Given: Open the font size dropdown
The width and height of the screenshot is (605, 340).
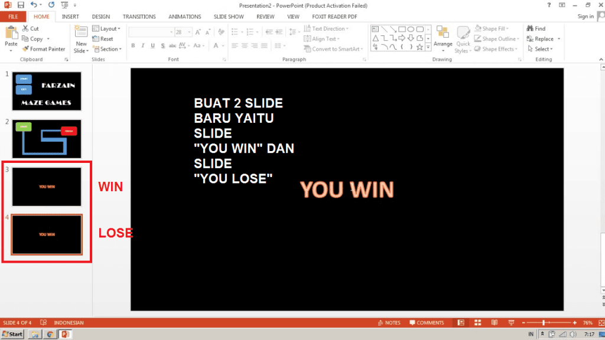Looking at the screenshot, I should pos(189,32).
